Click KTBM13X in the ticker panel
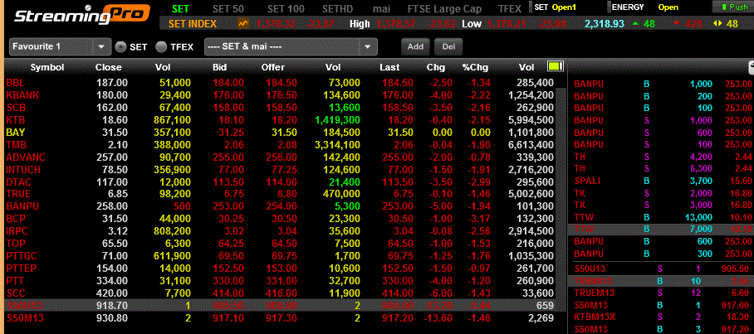The image size is (754, 334). coord(595,317)
